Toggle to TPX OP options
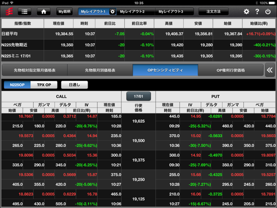 pos(44,85)
